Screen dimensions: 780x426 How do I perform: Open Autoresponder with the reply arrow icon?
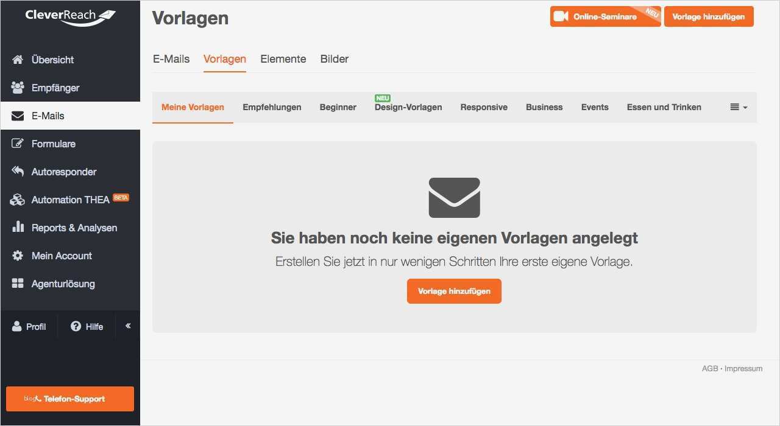(x=17, y=171)
